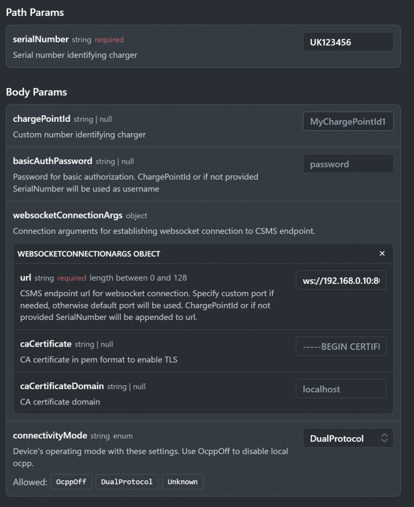The width and height of the screenshot is (414, 507).
Task: Click the Path Params heading
Action: pos(35,12)
